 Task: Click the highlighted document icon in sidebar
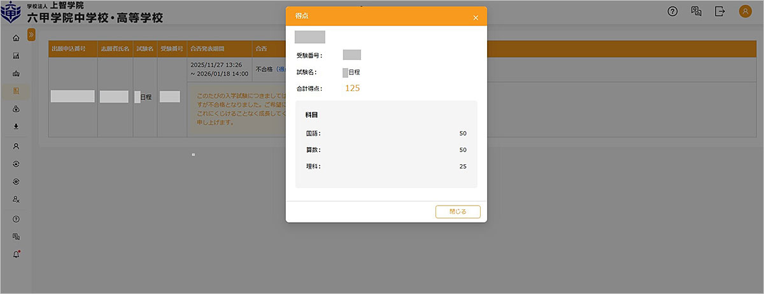(x=16, y=91)
